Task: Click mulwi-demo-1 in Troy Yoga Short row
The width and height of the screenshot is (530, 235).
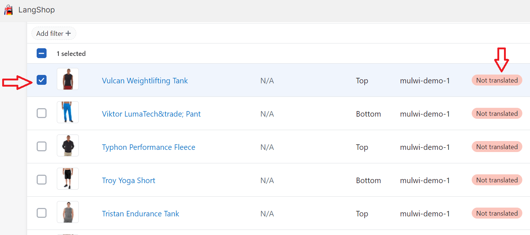Action: click(425, 181)
